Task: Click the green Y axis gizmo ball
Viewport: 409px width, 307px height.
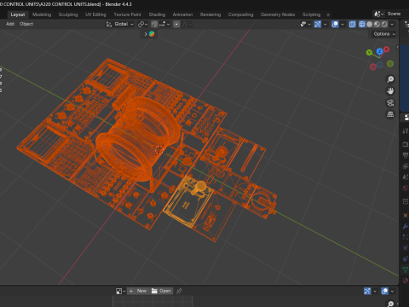Action: click(x=369, y=53)
